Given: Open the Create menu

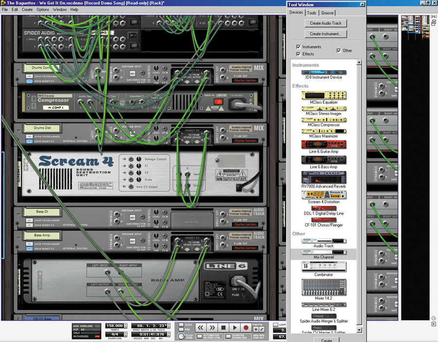Looking at the screenshot, I should [27, 10].
